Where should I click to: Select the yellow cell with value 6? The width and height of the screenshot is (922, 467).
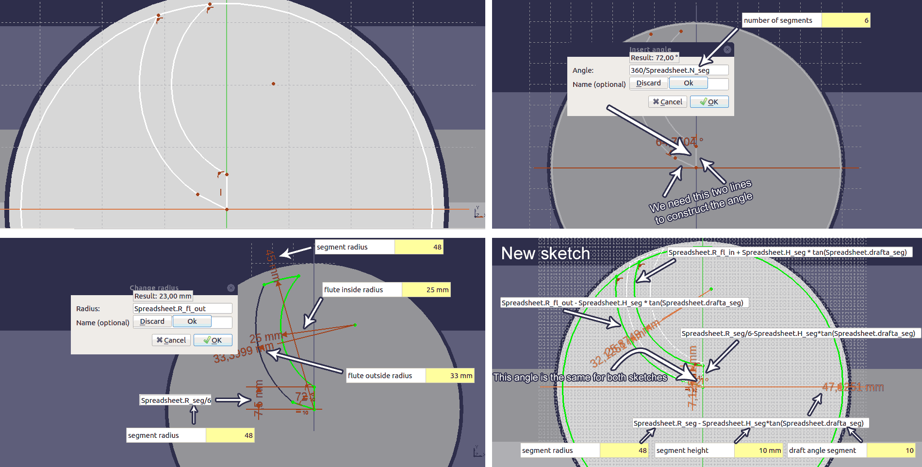[846, 20]
